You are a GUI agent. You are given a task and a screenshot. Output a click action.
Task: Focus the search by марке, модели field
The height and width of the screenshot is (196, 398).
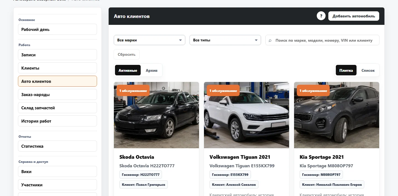[322, 40]
